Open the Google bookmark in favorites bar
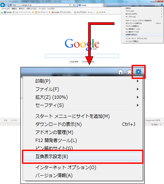This screenshot has width=164, height=184. tap(8, 12)
